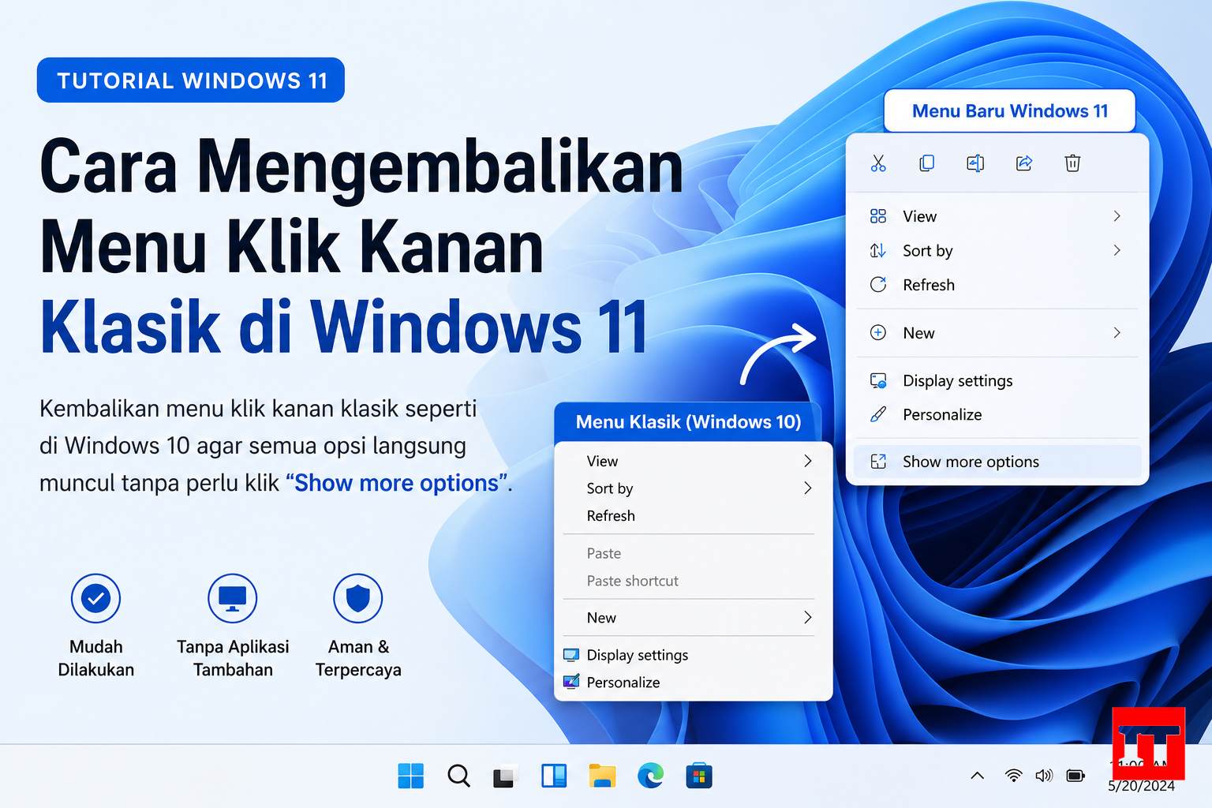The image size is (1212, 808).
Task: Select View in the Windows 11 menu
Action: click(x=997, y=216)
